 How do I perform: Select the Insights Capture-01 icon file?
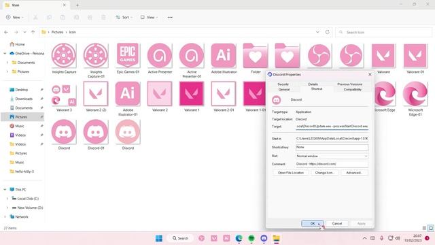click(x=96, y=61)
